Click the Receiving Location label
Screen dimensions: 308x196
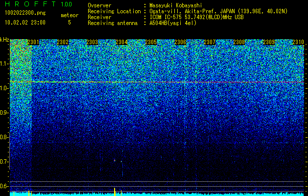coord(114,11)
